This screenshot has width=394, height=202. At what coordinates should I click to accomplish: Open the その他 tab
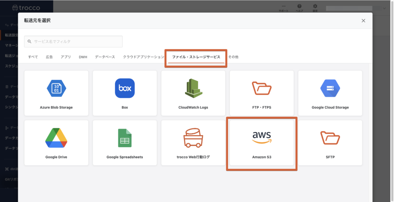233,57
